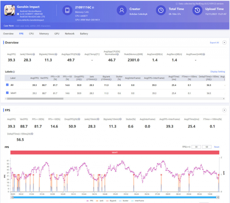Image resolution: width=230 pixels, height=203 pixels.
Task: Click help icon next to Labels heading
Action: point(14,71)
